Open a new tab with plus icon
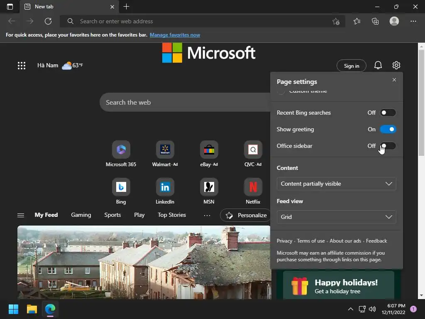Viewport: 425px width, 319px height. point(126,7)
